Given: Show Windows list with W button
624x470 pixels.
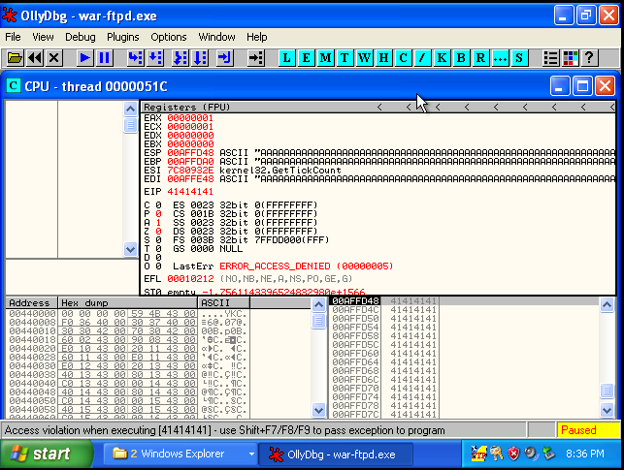Looking at the screenshot, I should click(364, 58).
